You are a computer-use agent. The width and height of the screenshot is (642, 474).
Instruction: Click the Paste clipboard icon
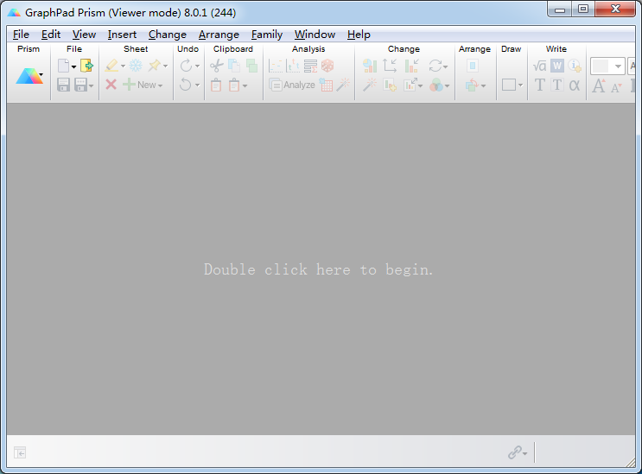216,85
